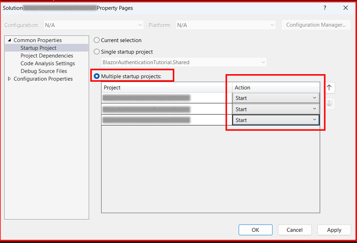357x243 pixels.
Task: Select Project Dependencies in the sidebar
Action: (x=46, y=55)
